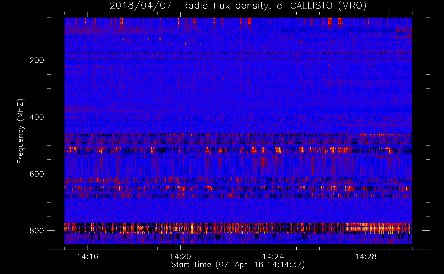
Task: Choose the 14:24 time tick label
Action: (273, 257)
